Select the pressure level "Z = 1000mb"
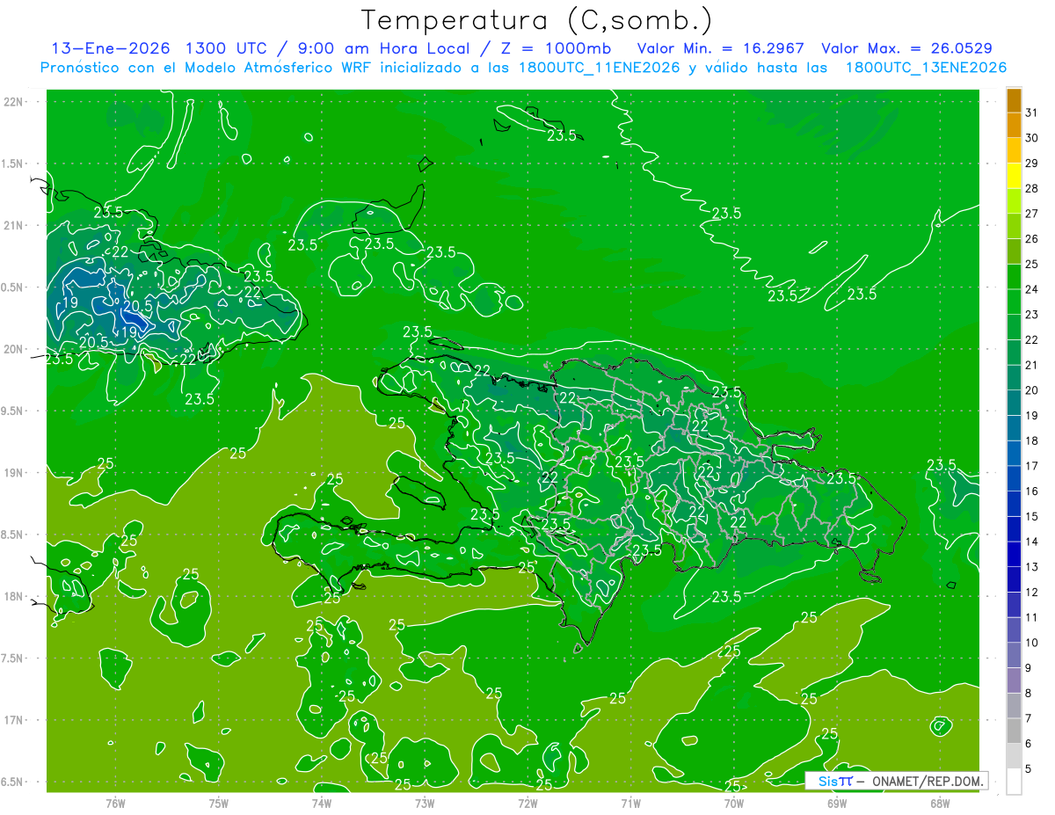This screenshot has height=815, width=1055. pos(554,48)
